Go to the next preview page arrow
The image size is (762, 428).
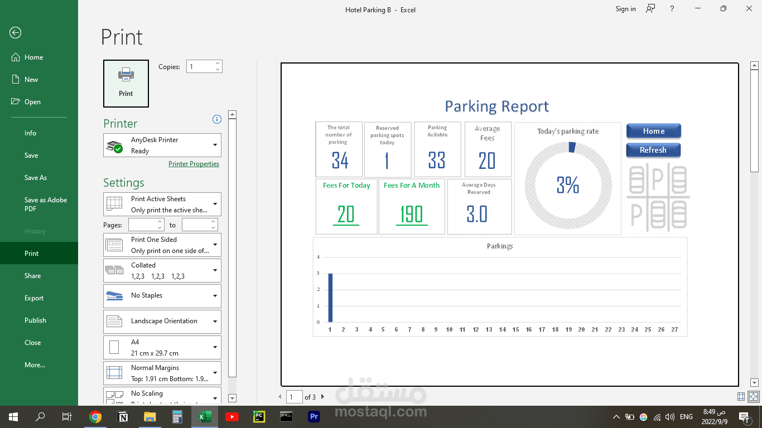[321, 397]
